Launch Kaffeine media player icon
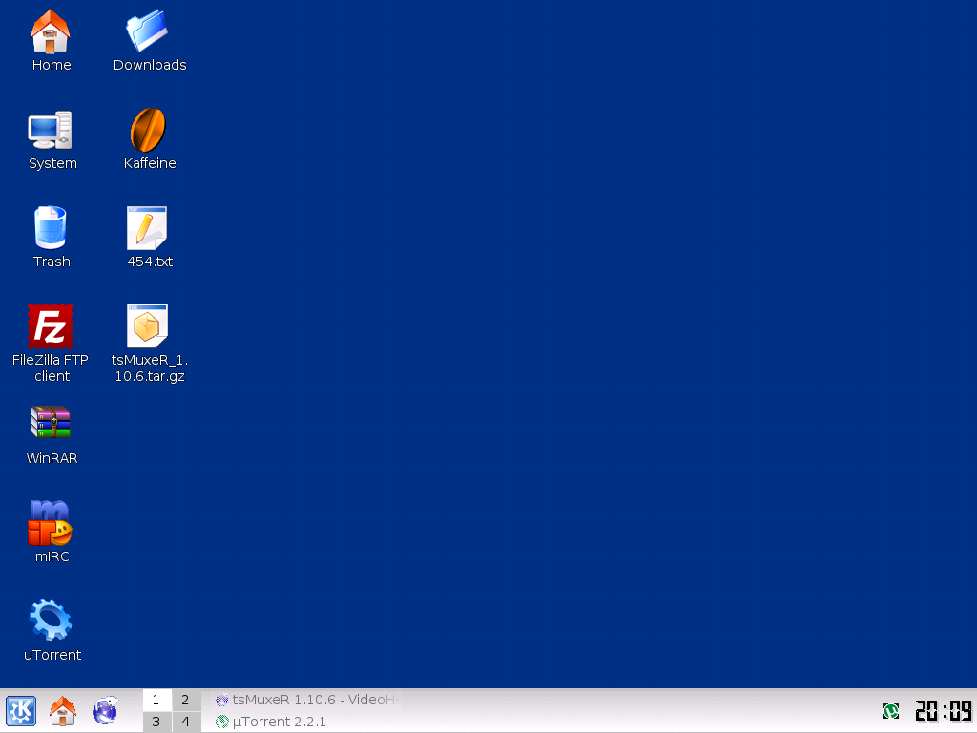 point(148,131)
